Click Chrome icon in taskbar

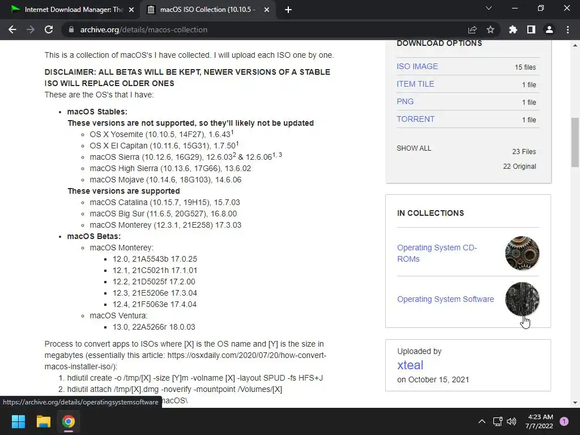click(x=69, y=421)
